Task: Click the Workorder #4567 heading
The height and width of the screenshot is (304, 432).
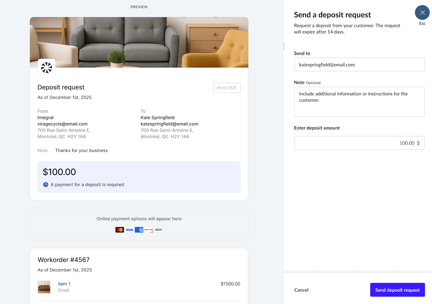Action: coord(63,260)
